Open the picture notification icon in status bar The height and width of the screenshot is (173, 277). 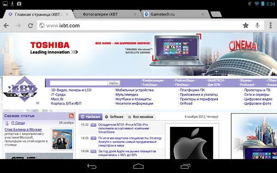5,4
